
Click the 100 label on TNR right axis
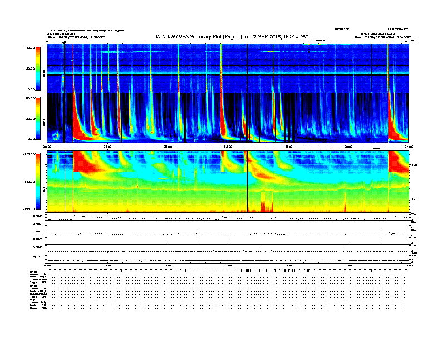pos(414,165)
